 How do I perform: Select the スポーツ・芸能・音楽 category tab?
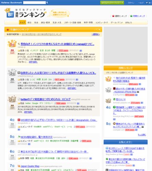pos(73,23)
